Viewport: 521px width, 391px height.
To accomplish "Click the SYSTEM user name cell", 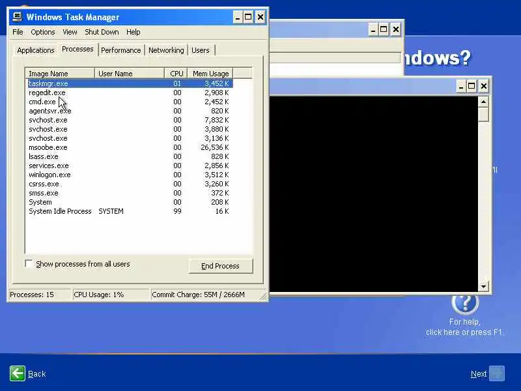I will tap(111, 211).
